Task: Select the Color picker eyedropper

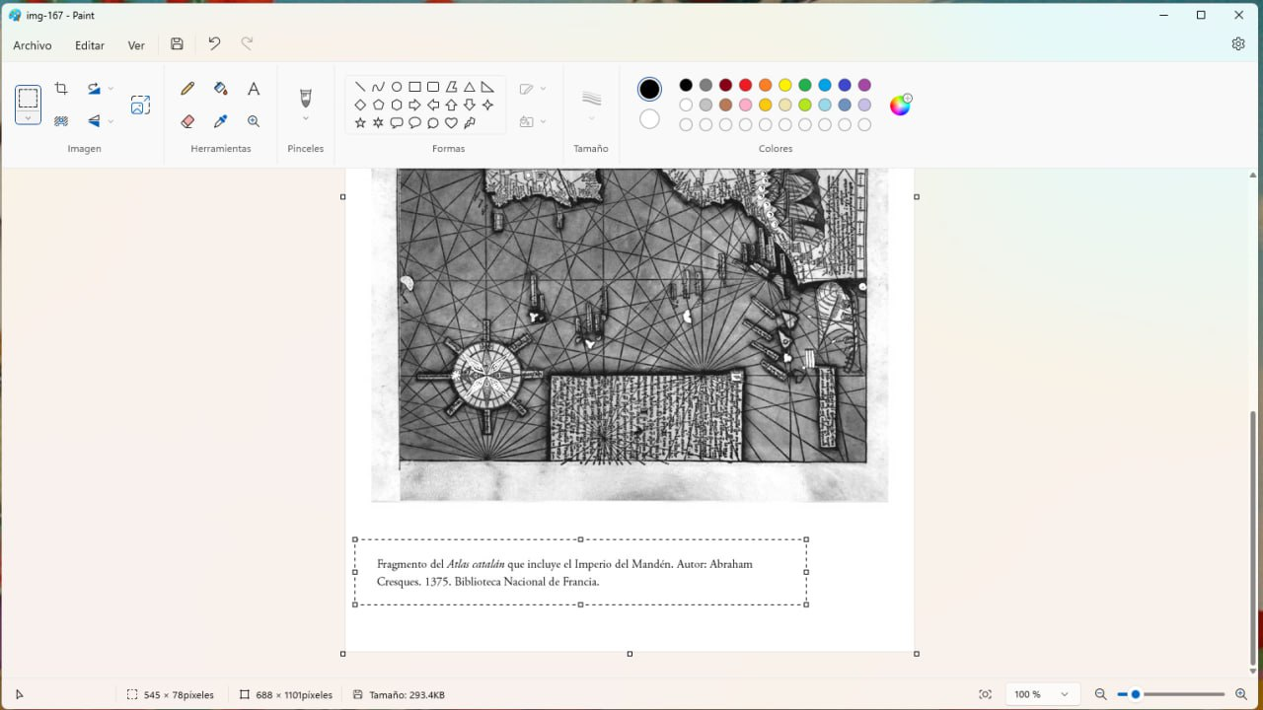Action: pos(220,121)
